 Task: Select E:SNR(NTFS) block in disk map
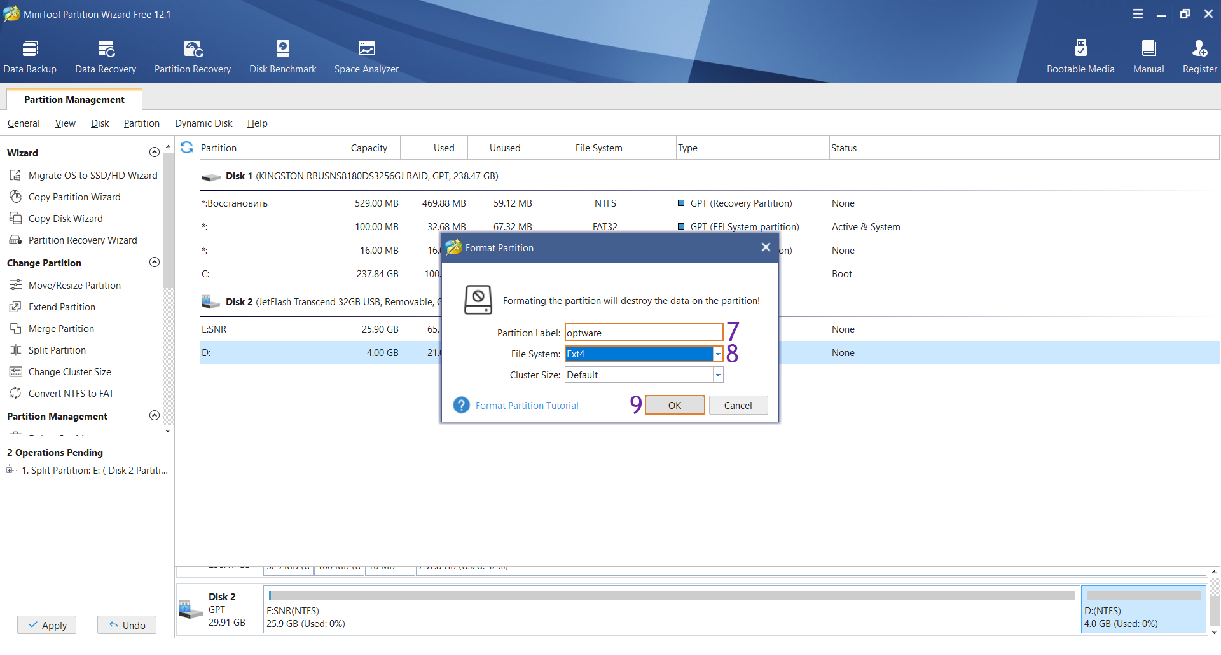[x=672, y=609]
